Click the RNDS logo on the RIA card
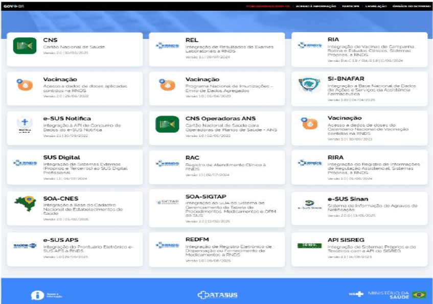 [x=310, y=45]
